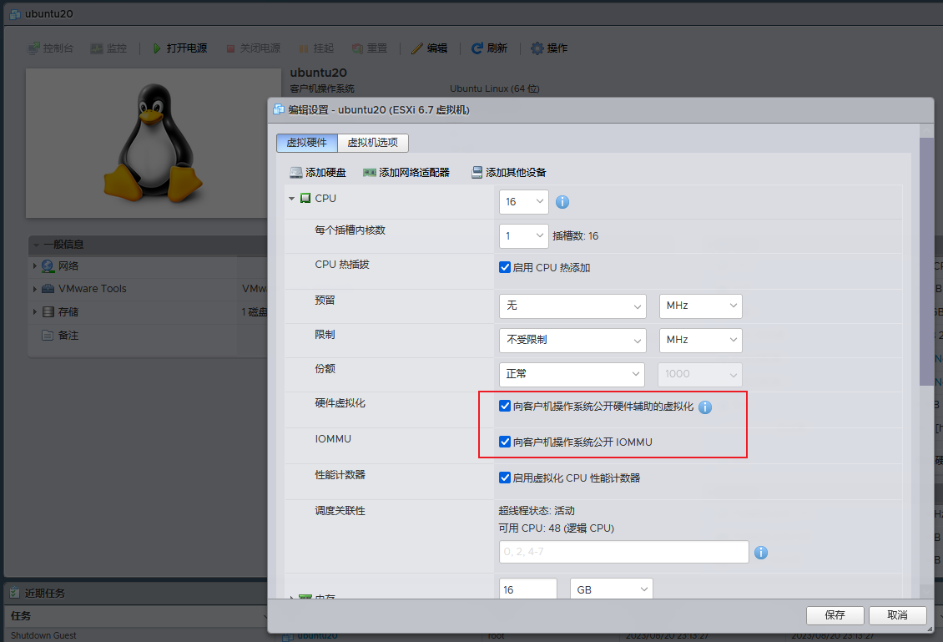Open the 监控 monitor toolbar item
Image resolution: width=943 pixels, height=642 pixels.
[x=108, y=48]
